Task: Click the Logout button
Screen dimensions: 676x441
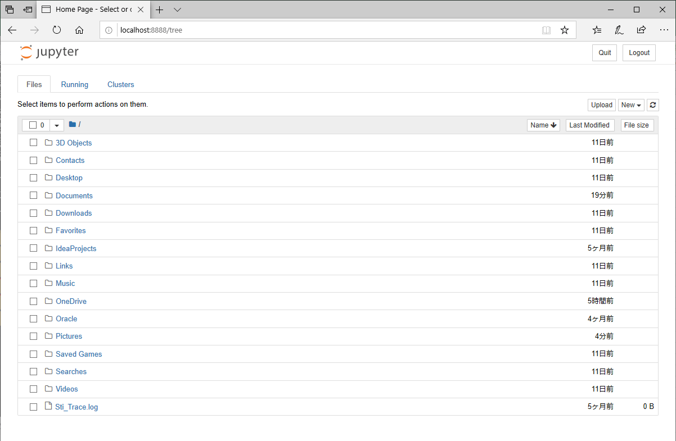Action: pyautogui.click(x=639, y=53)
